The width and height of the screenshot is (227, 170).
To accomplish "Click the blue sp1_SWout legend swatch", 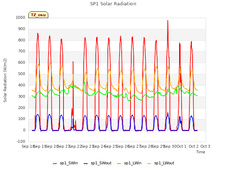I will coord(86,164).
